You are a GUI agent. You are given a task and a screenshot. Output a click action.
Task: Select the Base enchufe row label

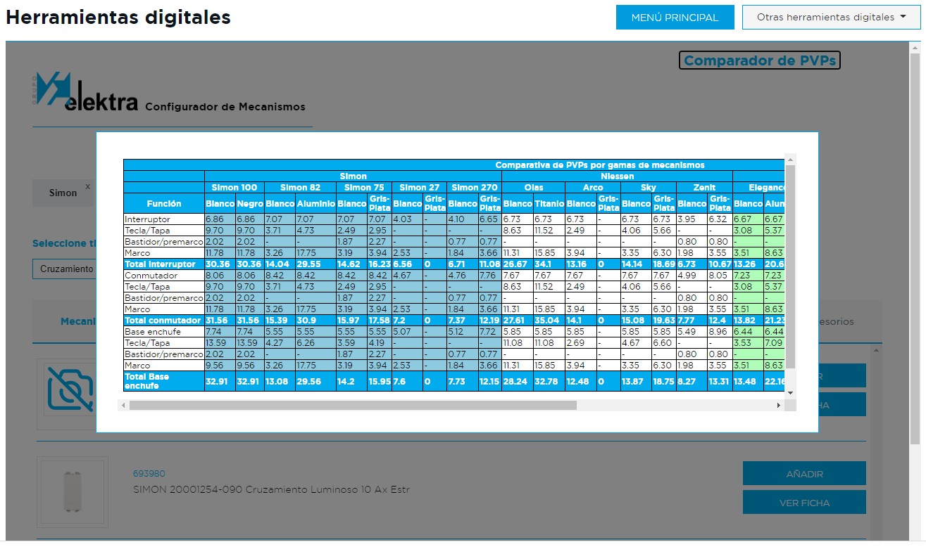pyautogui.click(x=164, y=332)
